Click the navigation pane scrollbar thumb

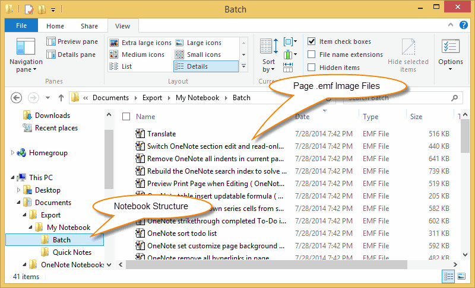[x=109, y=159]
